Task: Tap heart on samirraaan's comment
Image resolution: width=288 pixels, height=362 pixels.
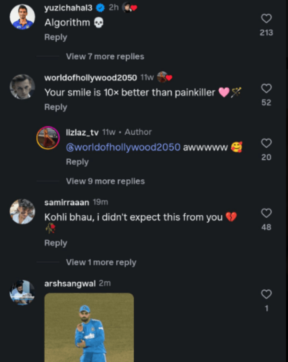Action: click(x=266, y=213)
